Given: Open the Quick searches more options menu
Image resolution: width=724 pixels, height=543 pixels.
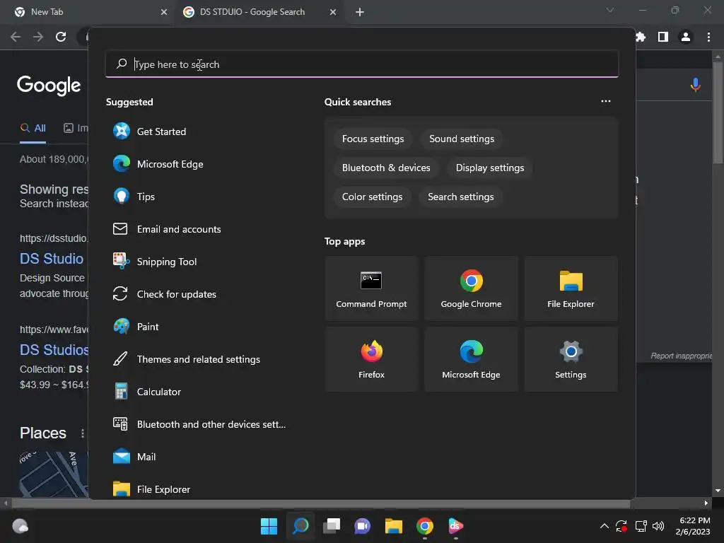Looking at the screenshot, I should (x=606, y=101).
